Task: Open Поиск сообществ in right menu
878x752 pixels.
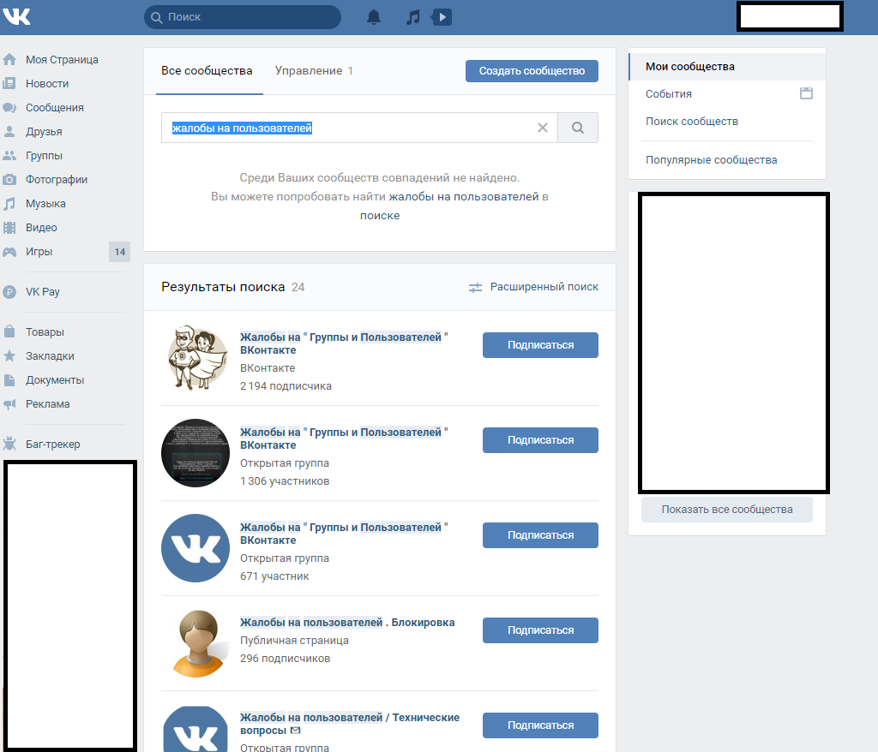Action: 692,122
